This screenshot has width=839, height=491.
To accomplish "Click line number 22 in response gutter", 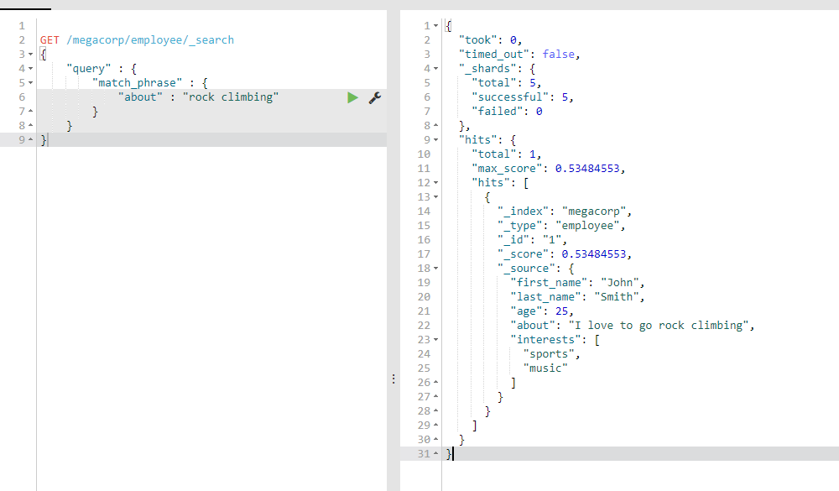I will 424,326.
